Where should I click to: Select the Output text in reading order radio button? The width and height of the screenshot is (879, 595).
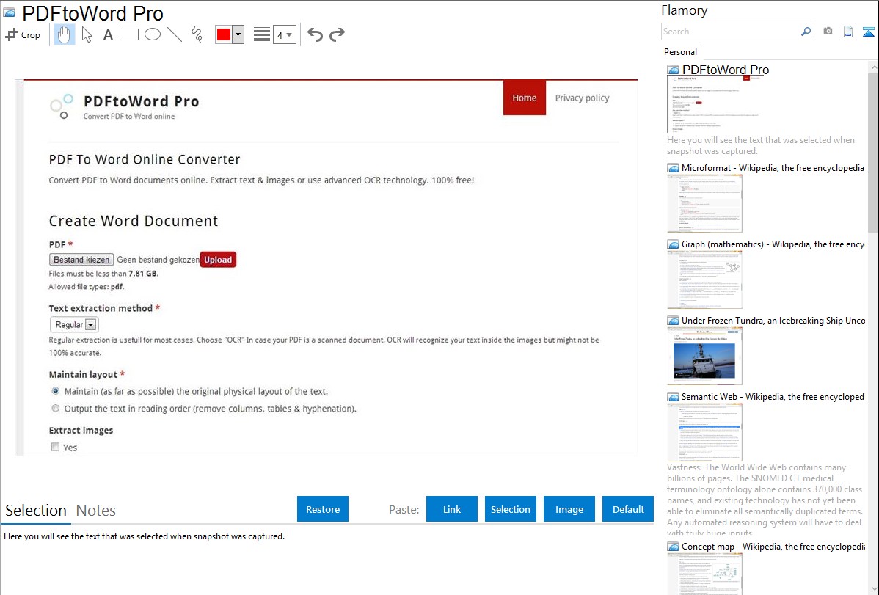tap(56, 408)
